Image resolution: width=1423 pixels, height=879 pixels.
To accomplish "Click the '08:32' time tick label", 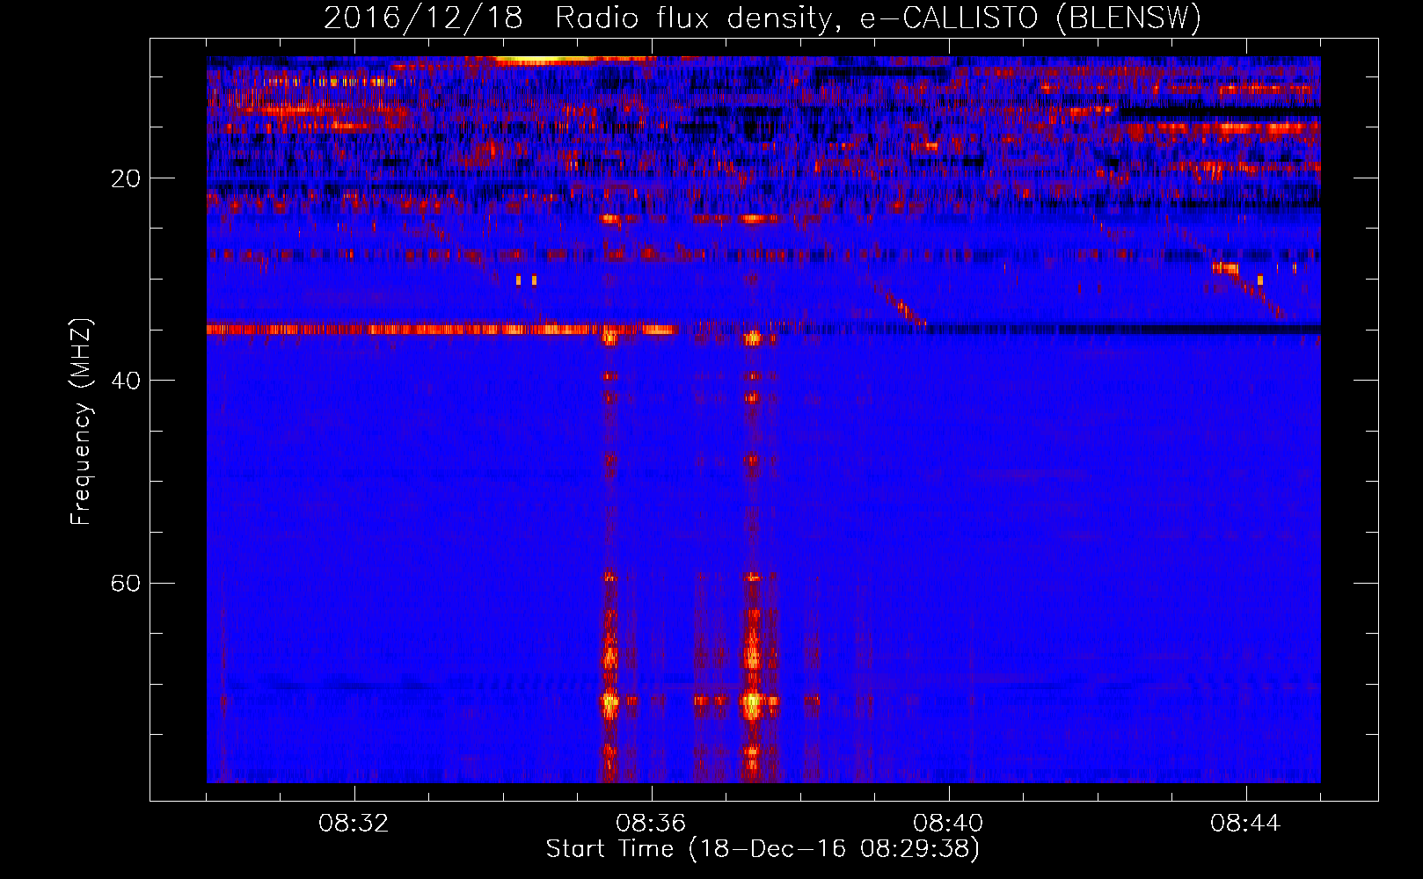I will coord(354,824).
